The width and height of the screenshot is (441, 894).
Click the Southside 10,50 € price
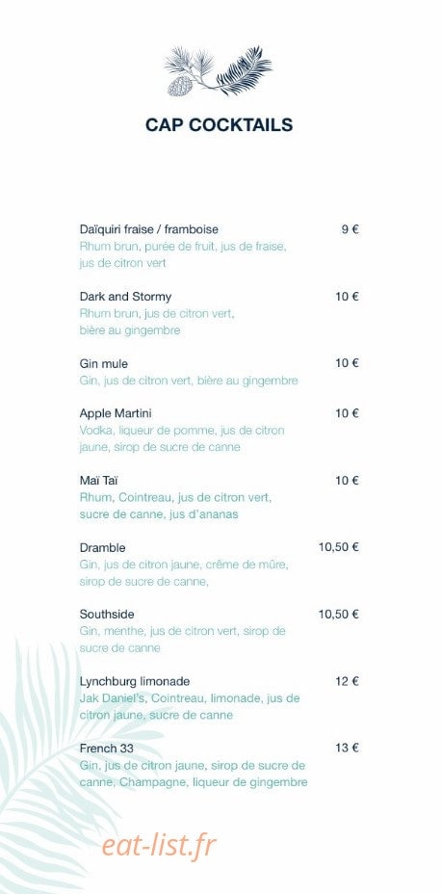pos(338,614)
